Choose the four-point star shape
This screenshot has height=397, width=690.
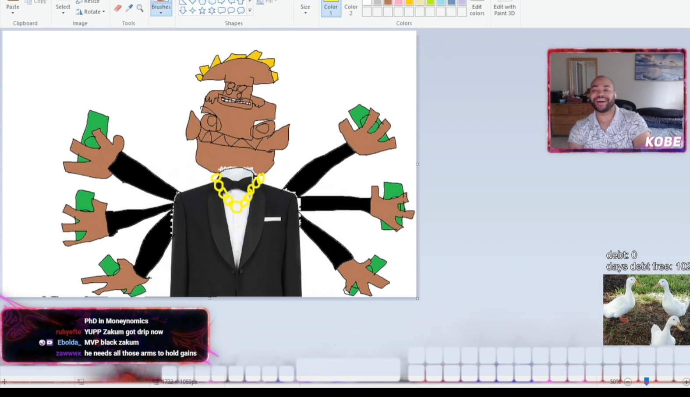coord(192,11)
